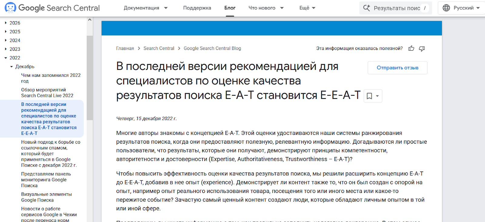Open 'Новый подход к борьбе со ссылочным спамом'
The height and width of the screenshot is (222, 485).
(x=51, y=154)
